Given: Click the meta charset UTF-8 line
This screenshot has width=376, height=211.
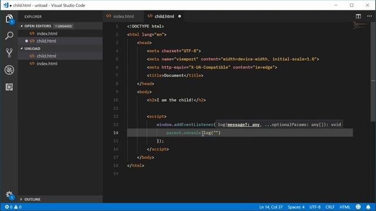Looking at the screenshot, I should pos(174,51).
